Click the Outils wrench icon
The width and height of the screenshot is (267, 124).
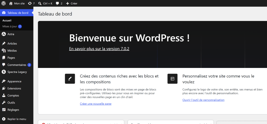[4, 103]
